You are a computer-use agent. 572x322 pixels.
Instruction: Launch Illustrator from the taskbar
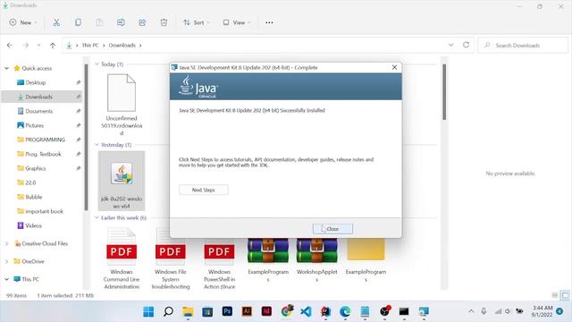point(247,311)
